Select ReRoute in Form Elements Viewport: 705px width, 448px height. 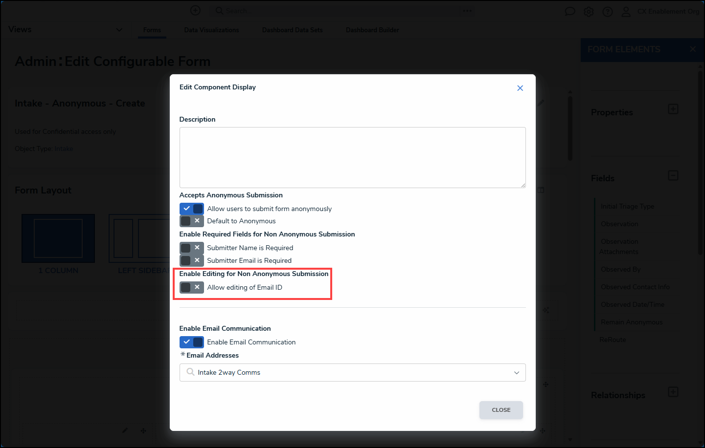(613, 340)
